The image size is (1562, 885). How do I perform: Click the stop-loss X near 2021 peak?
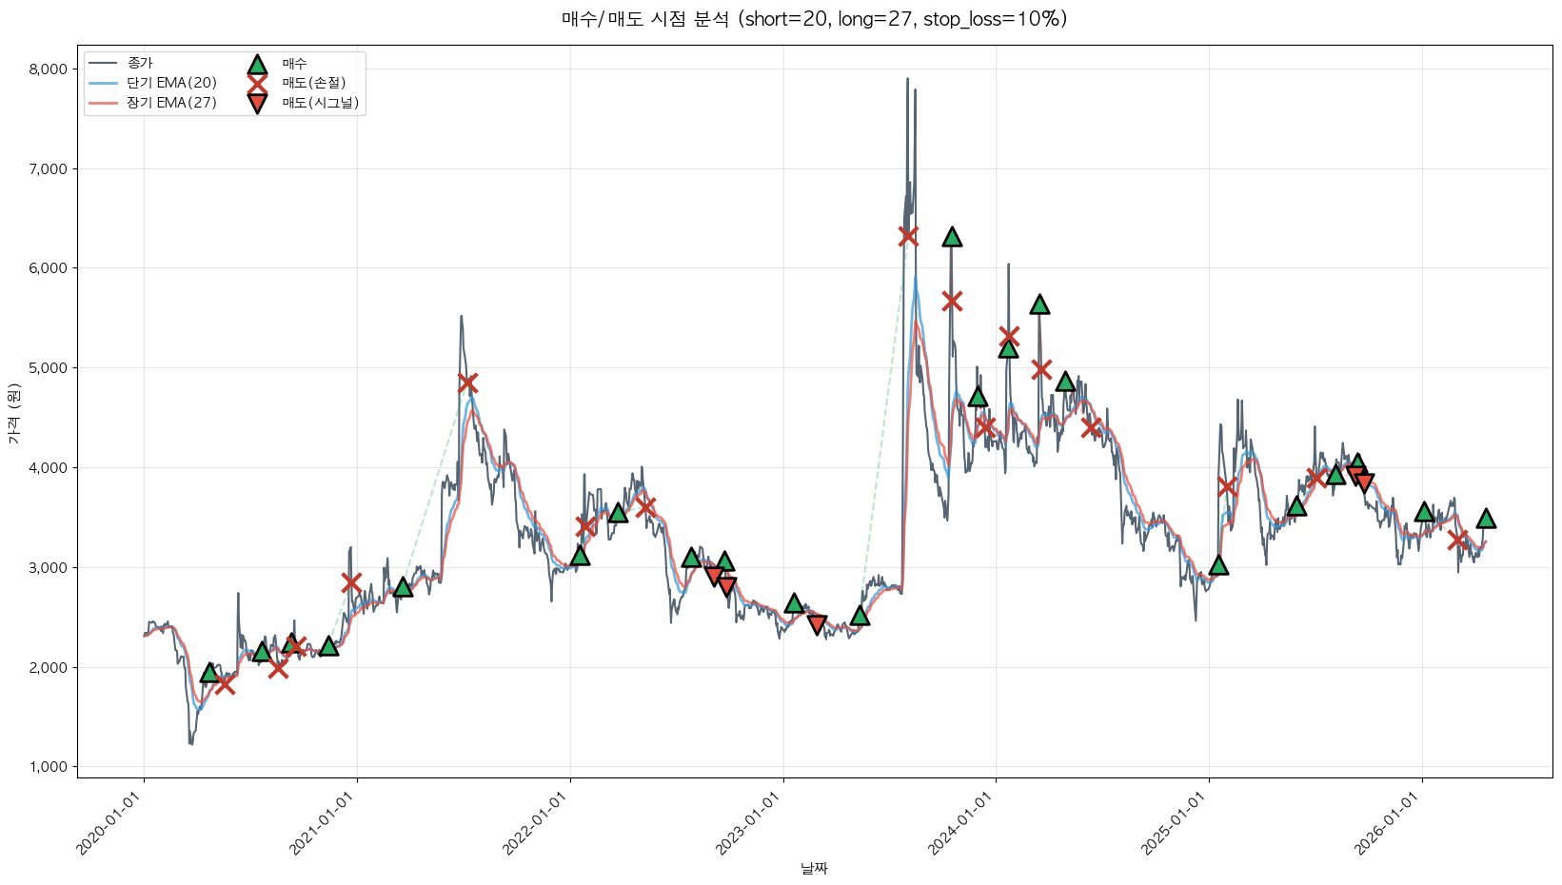pos(466,383)
